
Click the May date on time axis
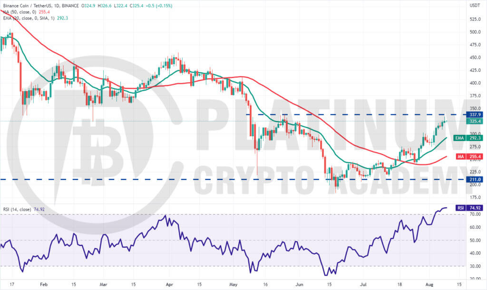[x=233, y=284]
